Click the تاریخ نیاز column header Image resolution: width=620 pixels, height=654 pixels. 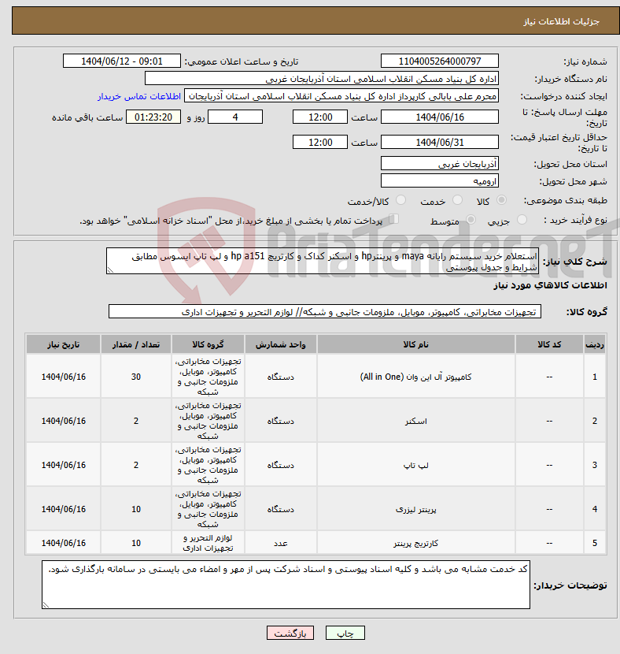tap(63, 344)
